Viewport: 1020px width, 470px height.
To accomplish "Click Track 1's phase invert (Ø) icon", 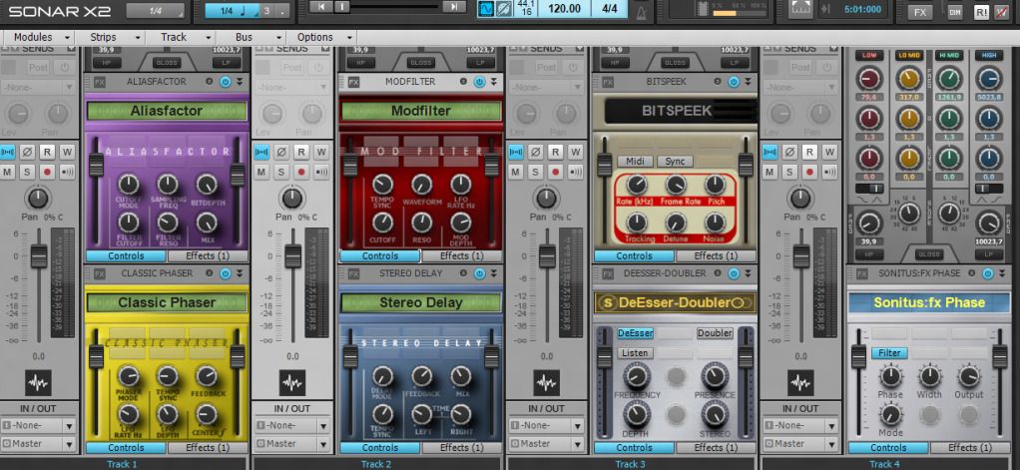I will click(28, 153).
